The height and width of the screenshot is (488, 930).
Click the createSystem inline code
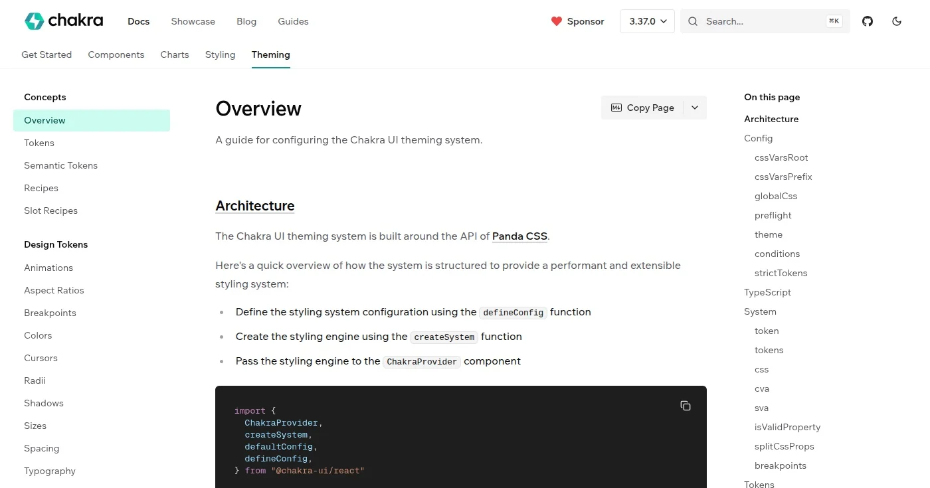(444, 337)
